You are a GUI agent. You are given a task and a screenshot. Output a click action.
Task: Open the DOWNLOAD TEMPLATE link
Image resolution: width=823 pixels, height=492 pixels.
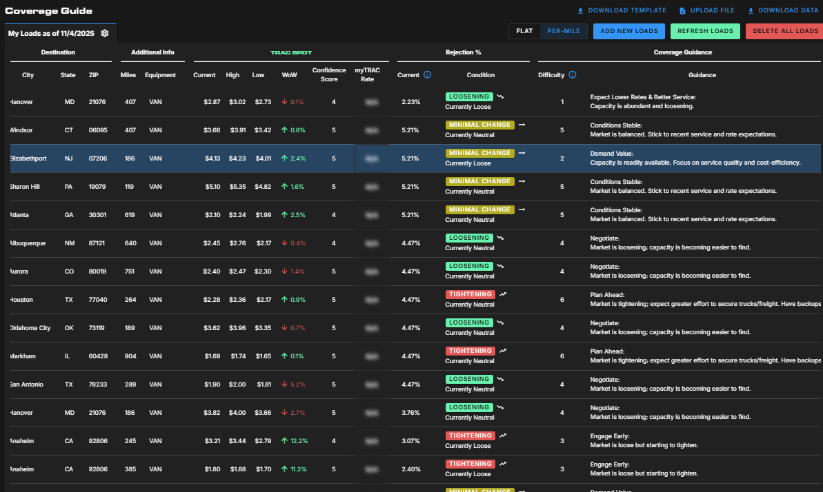[x=627, y=10]
